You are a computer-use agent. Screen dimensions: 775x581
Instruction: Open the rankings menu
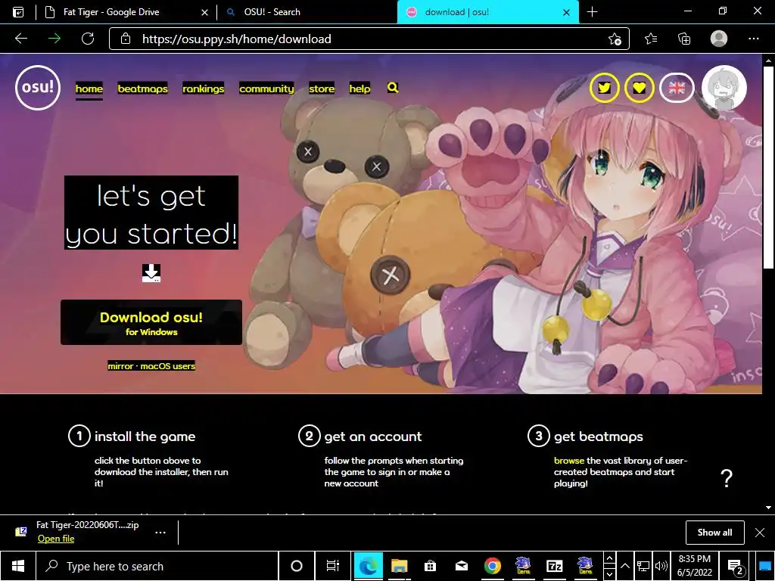(203, 89)
